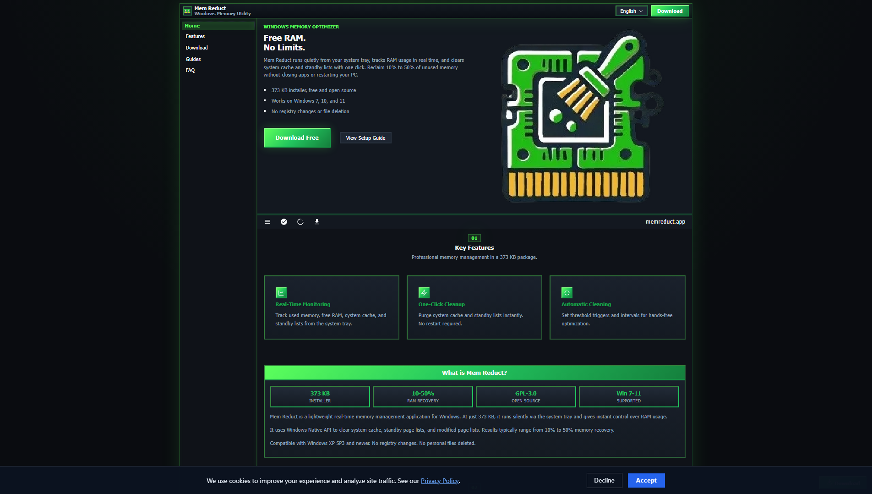
Task: Click the 373 KB Installer stat box
Action: click(320, 396)
